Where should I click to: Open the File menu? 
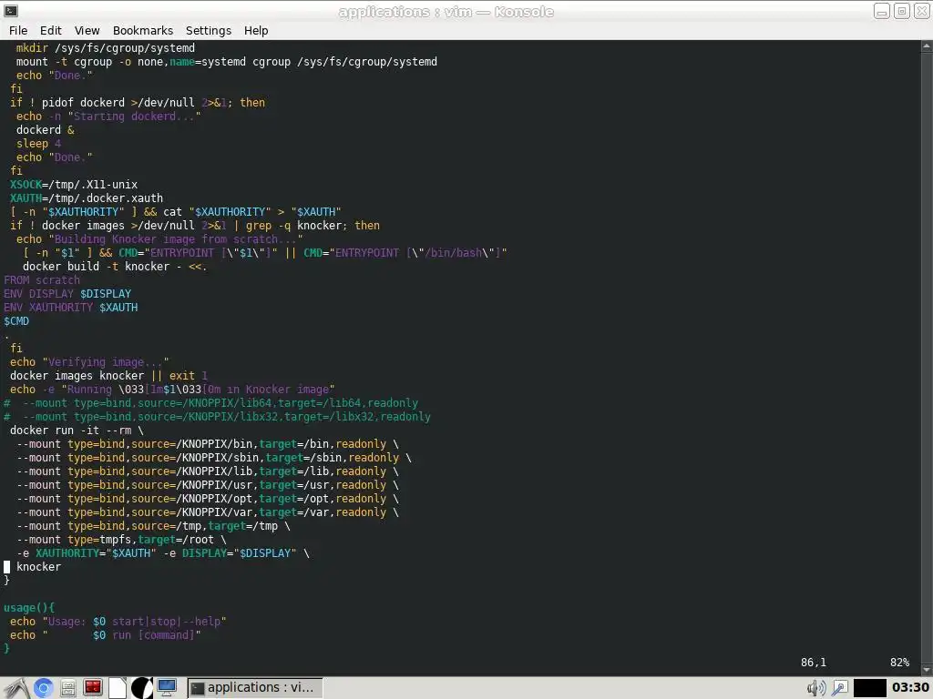(18, 30)
